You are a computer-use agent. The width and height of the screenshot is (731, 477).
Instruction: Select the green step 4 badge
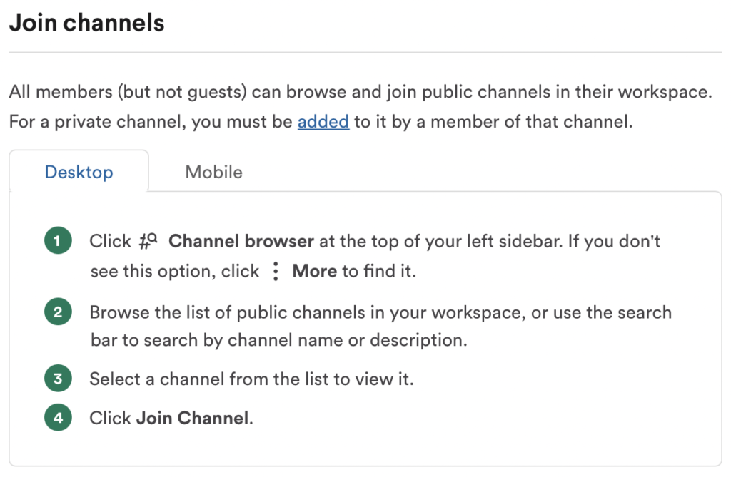click(x=58, y=417)
